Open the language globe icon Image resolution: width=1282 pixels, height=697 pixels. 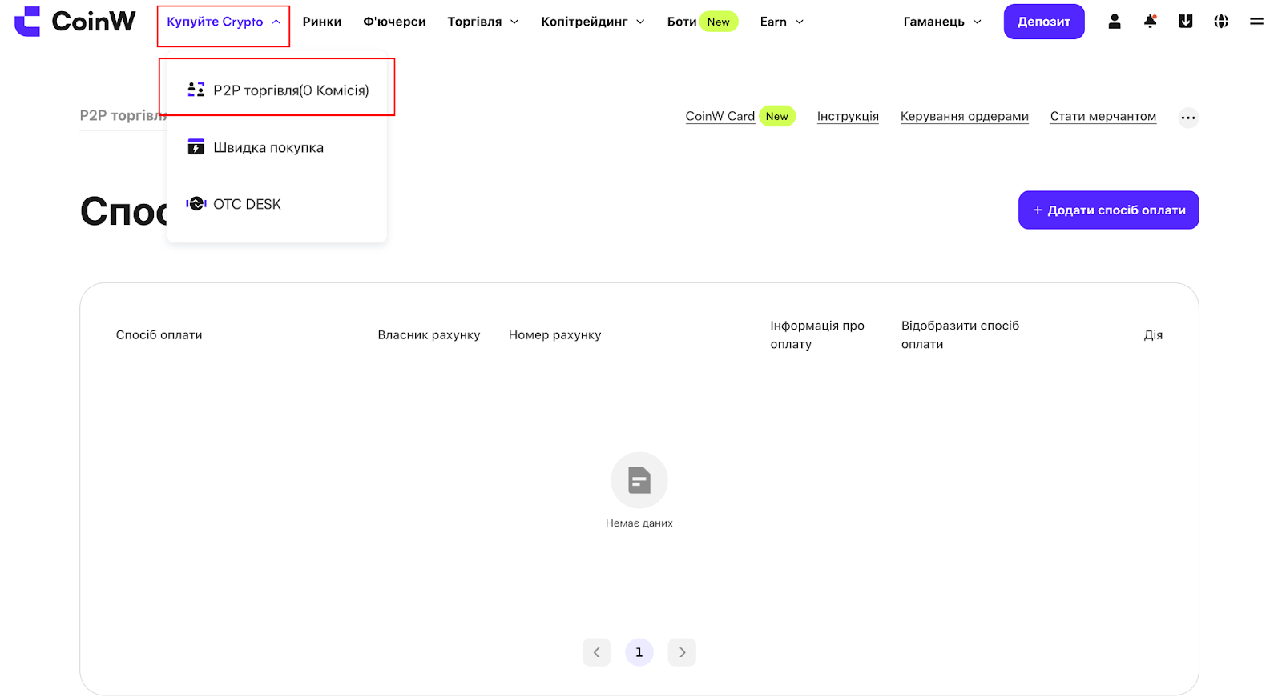pos(1221,22)
